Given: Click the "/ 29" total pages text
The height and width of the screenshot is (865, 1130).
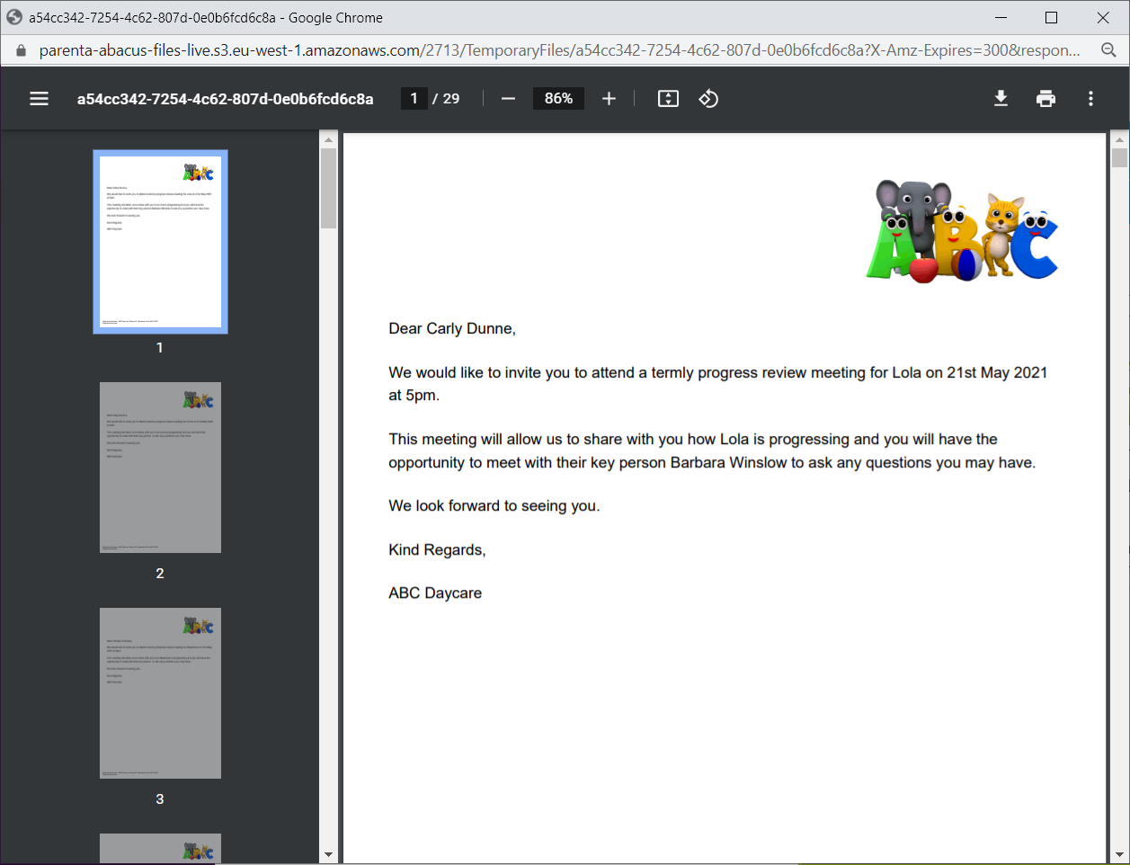Looking at the screenshot, I should (446, 99).
